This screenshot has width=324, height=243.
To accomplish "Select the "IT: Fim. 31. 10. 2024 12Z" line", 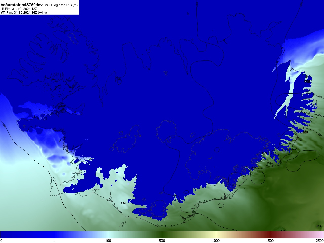I will [x=19, y=9].
